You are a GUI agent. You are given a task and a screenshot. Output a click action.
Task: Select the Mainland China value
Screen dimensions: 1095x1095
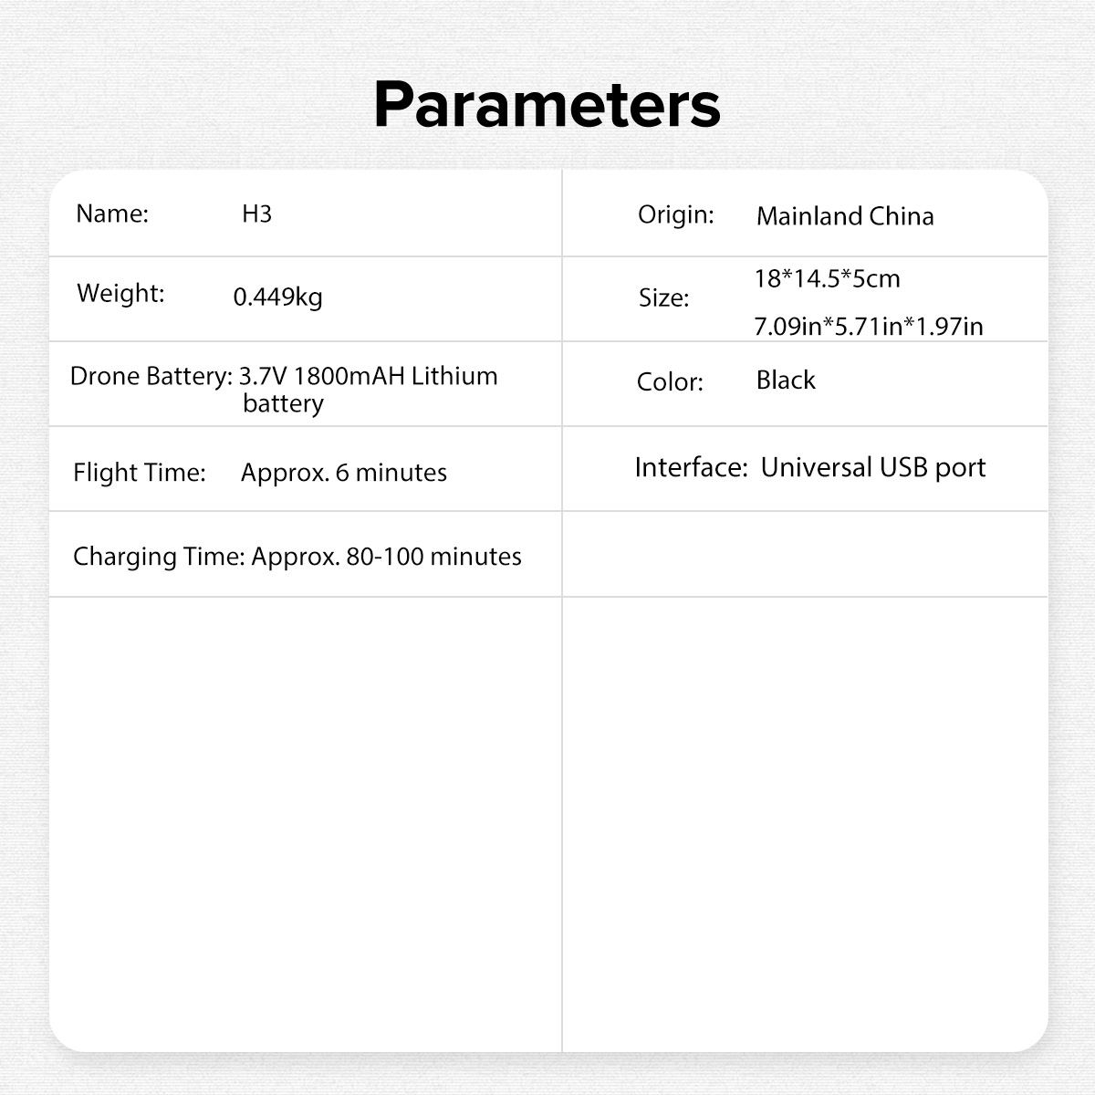845,216
